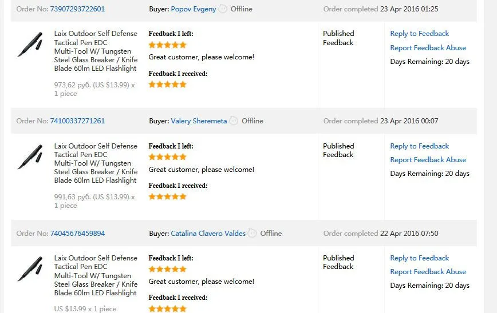This screenshot has height=313, width=497.
Task: Open product title priced 991,63 руб.
Action: pyautogui.click(x=96, y=163)
